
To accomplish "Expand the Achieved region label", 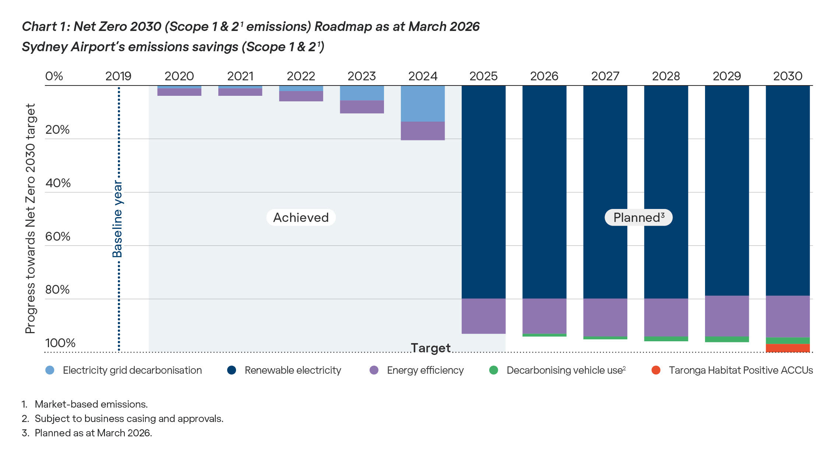I will click(x=300, y=217).
